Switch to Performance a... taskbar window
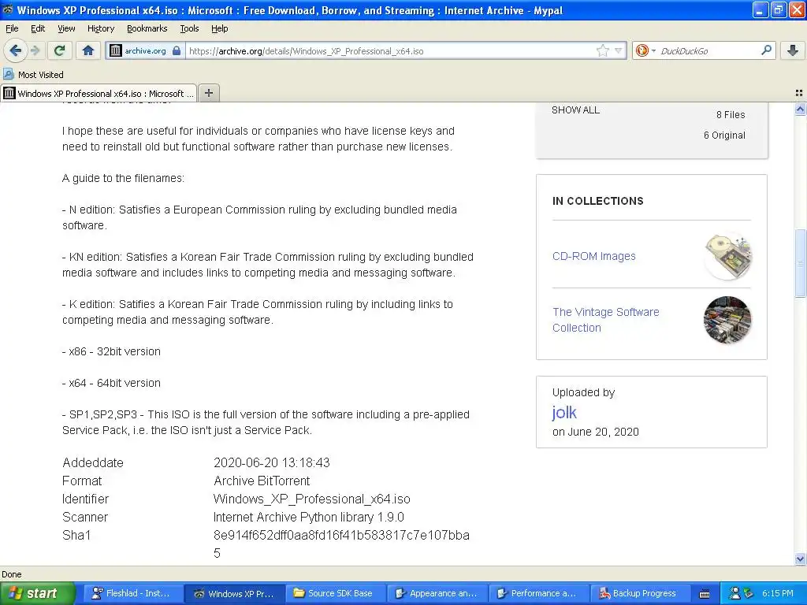Screen dimensions: 807x605 pos(537,593)
